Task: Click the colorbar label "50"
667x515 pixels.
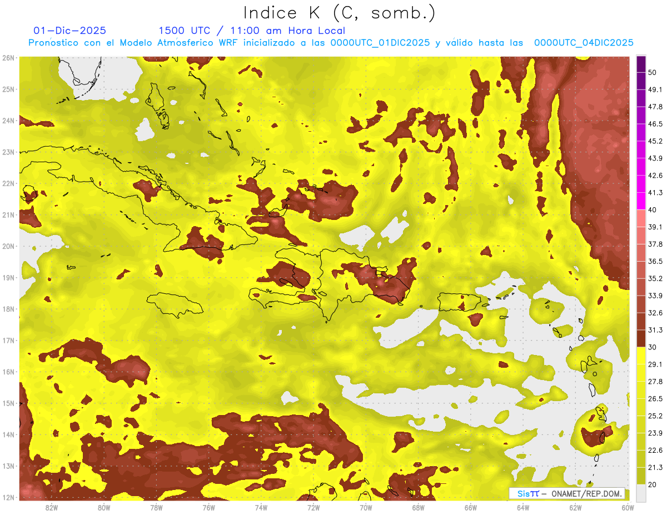Action: point(653,73)
